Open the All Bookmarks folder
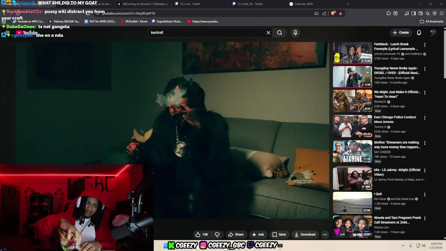Viewport: 446px width, 251px height. tap(432, 21)
